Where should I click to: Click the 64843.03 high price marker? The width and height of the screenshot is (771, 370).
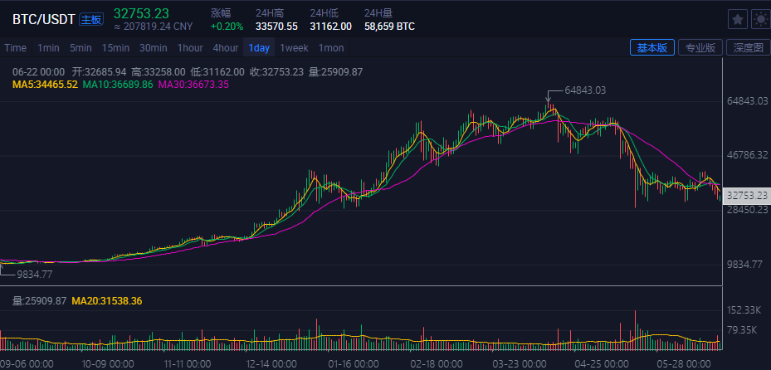584,90
